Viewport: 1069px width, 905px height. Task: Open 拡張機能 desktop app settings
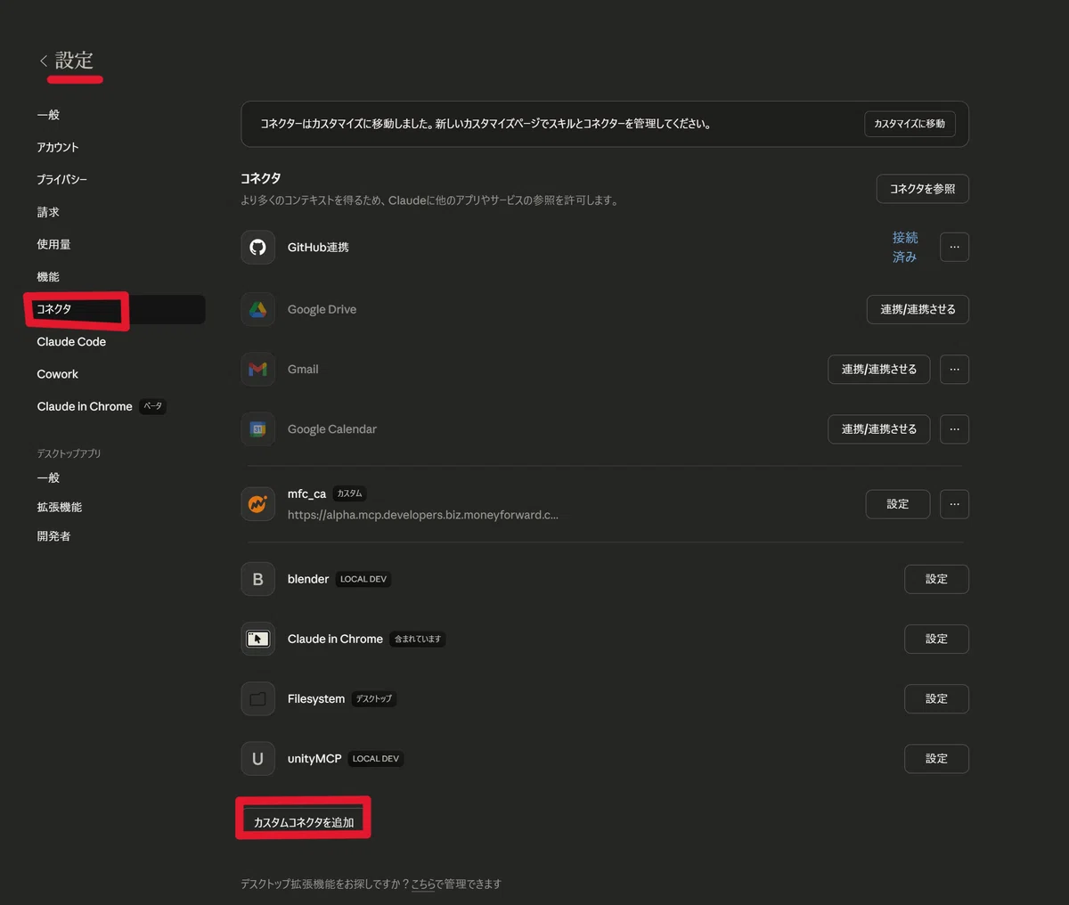click(59, 507)
